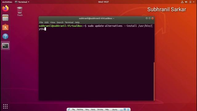The width and height of the screenshot is (197, 111).
Task: Minimize the terminal window
Action: coord(147,18)
